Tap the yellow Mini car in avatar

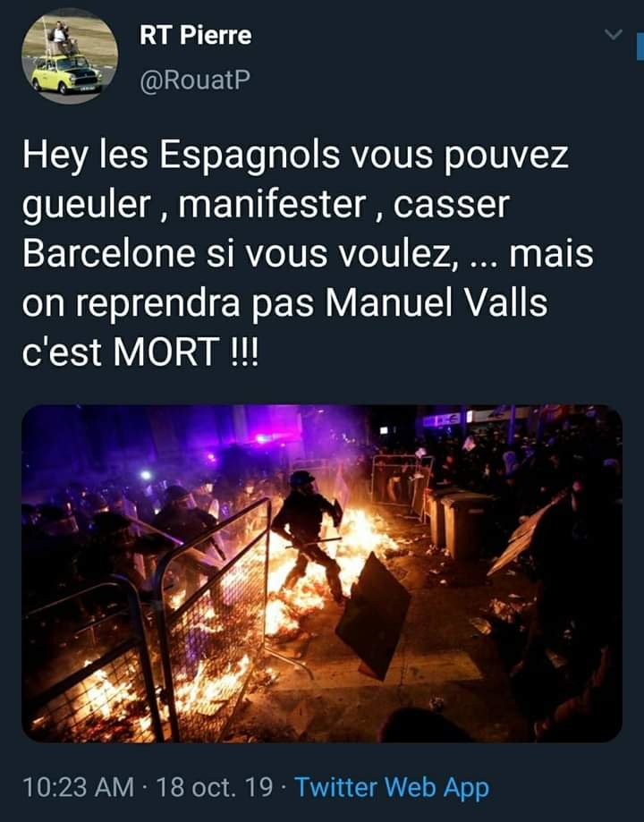[x=66, y=74]
